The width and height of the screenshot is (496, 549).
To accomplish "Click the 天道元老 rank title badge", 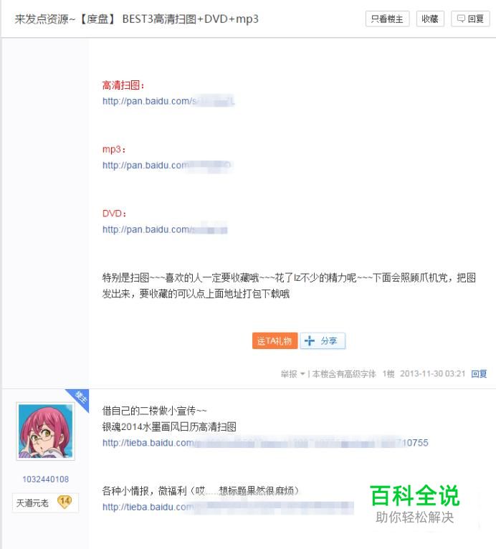I will click(32, 503).
